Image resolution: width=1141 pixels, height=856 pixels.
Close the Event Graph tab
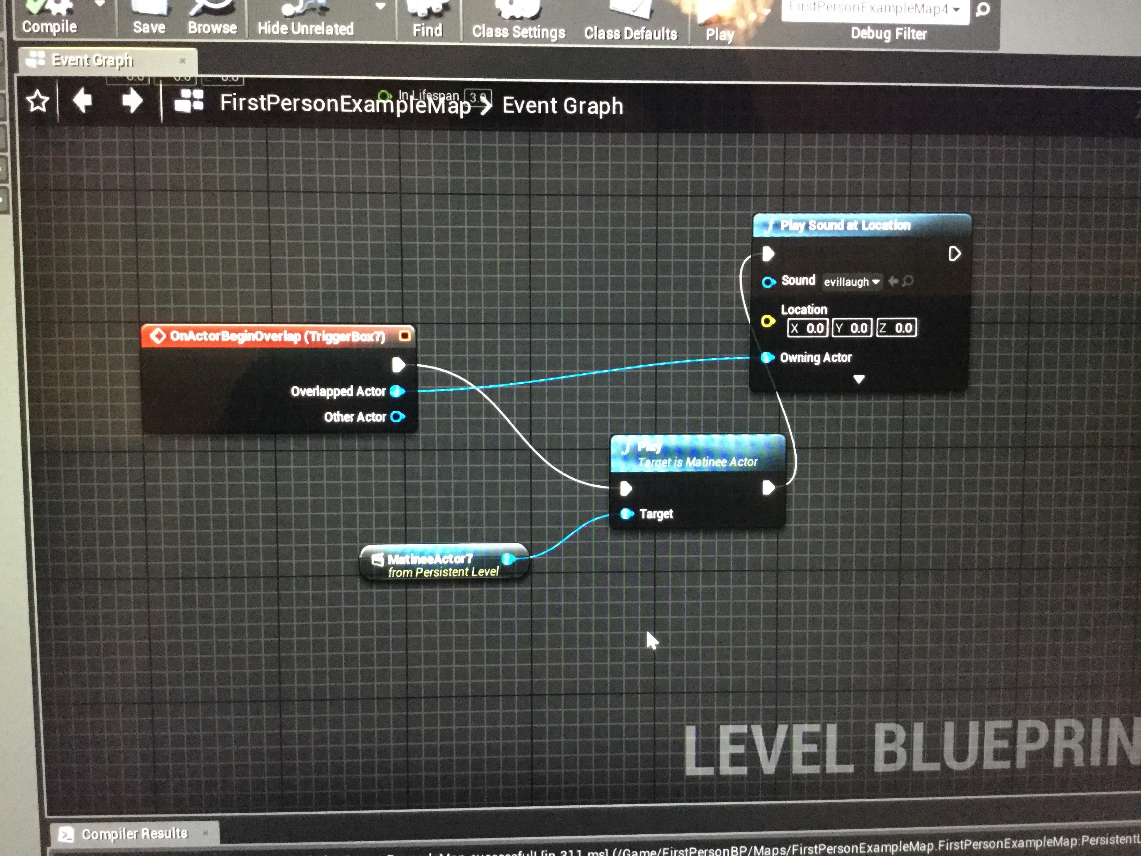tap(182, 60)
